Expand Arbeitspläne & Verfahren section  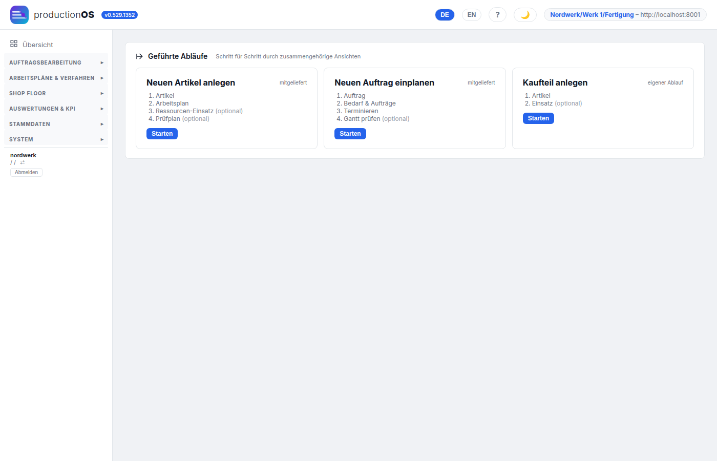coord(56,78)
